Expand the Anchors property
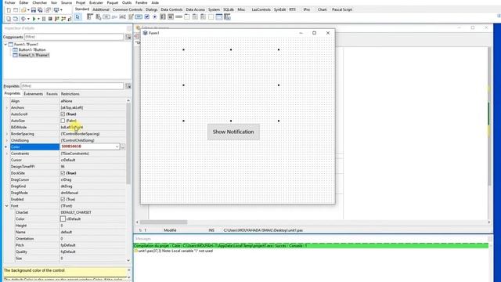This screenshot has width=501, height=282. (7, 108)
